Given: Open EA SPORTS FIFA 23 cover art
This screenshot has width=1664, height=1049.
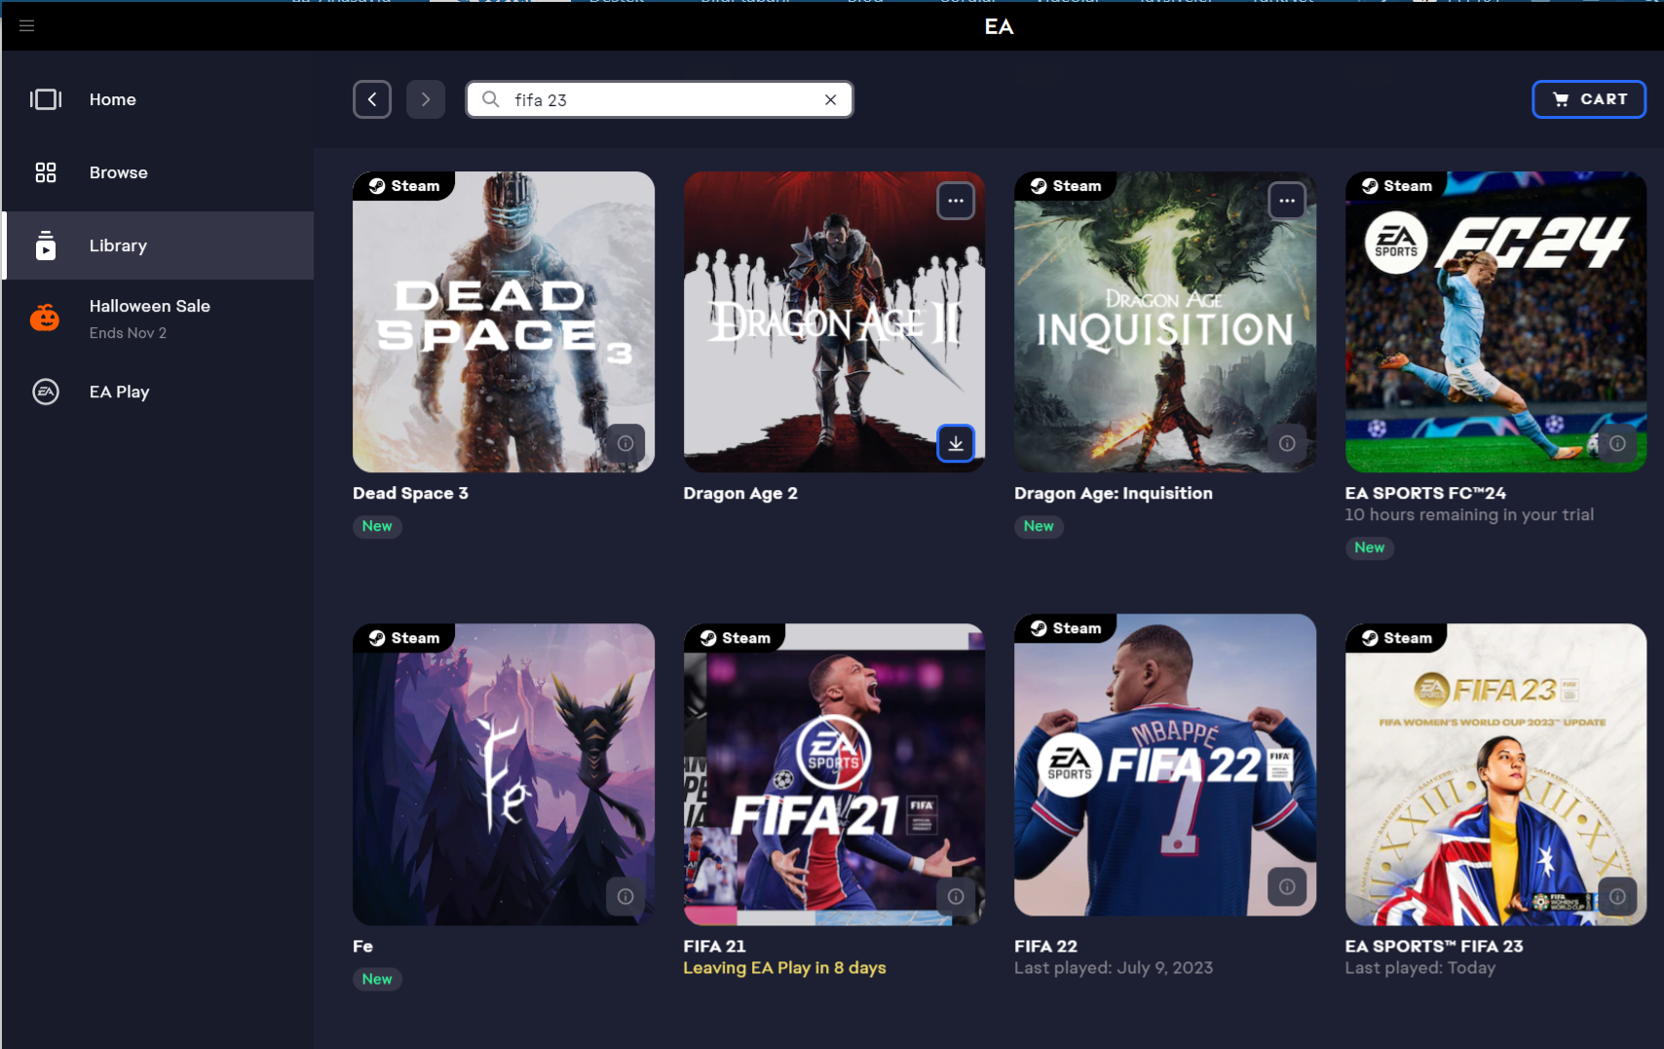Looking at the screenshot, I should [1495, 774].
